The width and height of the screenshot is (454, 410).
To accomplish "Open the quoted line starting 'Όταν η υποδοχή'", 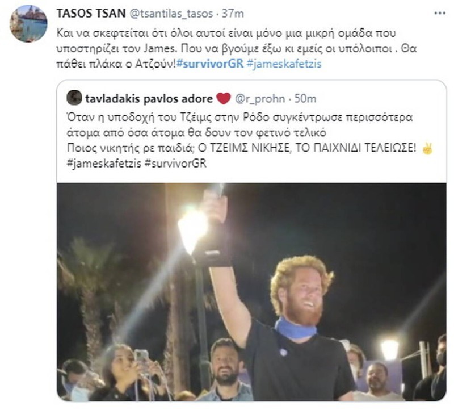I will (x=239, y=118).
